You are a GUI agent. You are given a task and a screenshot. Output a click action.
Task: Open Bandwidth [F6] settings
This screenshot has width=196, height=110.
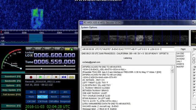(x=11, y=81)
